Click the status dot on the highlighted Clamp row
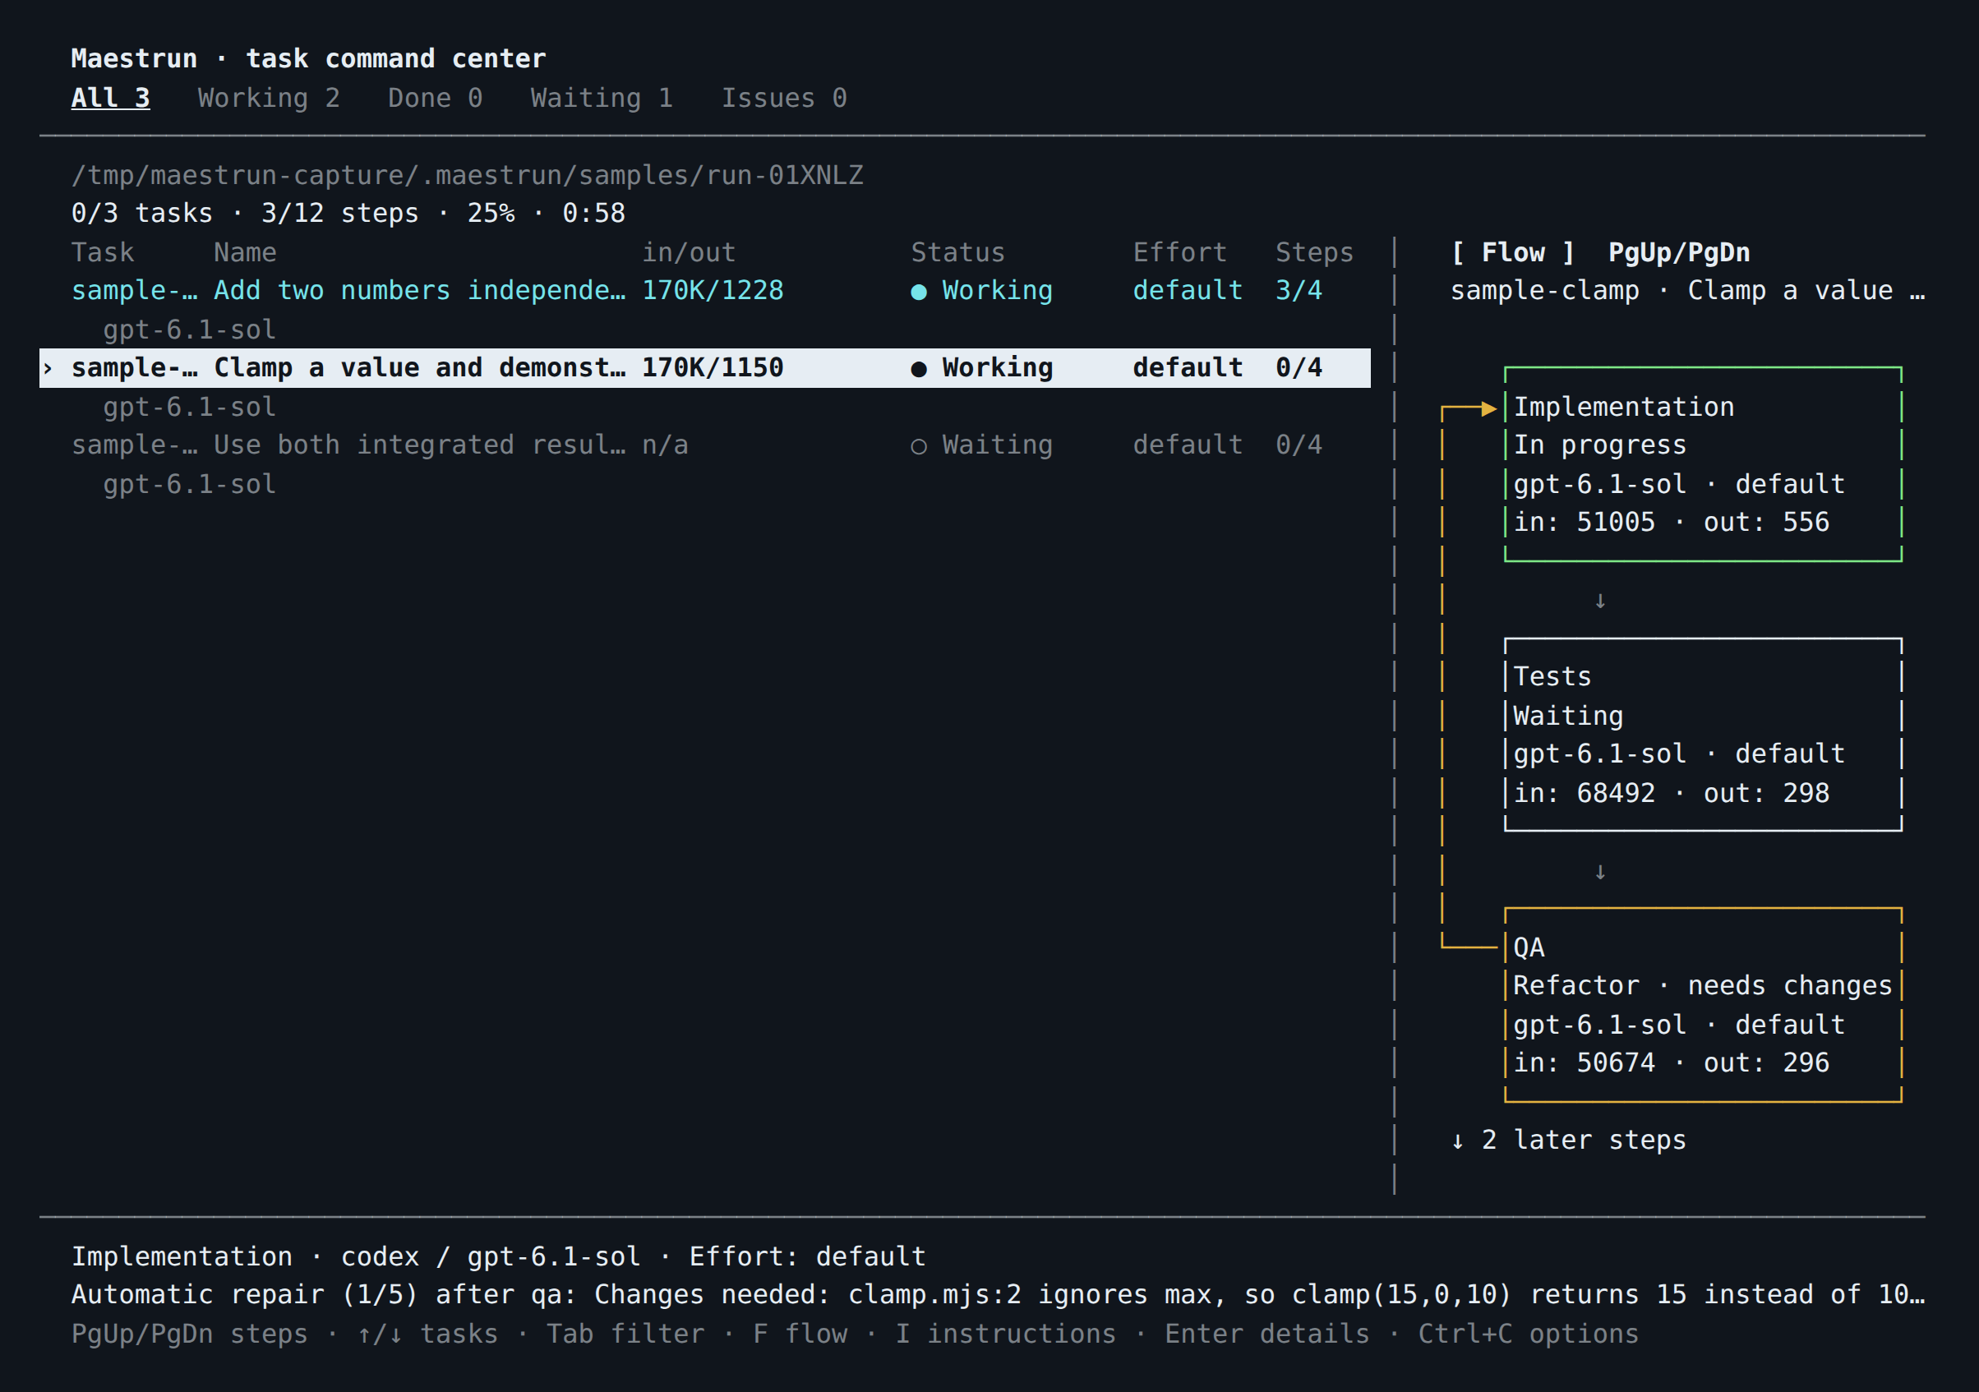1979x1392 pixels. 919,369
